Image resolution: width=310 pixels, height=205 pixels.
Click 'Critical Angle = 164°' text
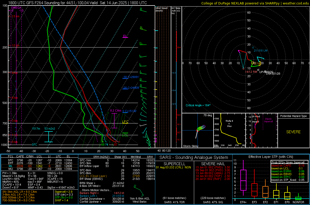pos(198,105)
